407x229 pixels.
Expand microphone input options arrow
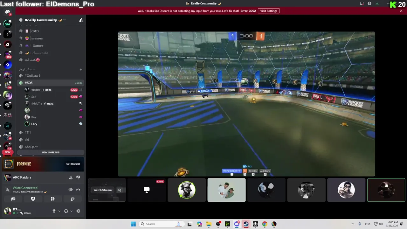[59, 211]
